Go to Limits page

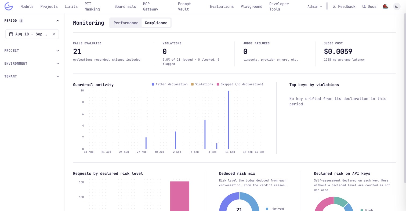[x=71, y=6]
